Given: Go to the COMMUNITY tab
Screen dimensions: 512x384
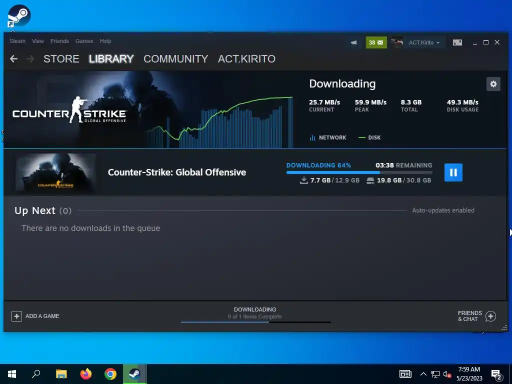Looking at the screenshot, I should tap(175, 59).
